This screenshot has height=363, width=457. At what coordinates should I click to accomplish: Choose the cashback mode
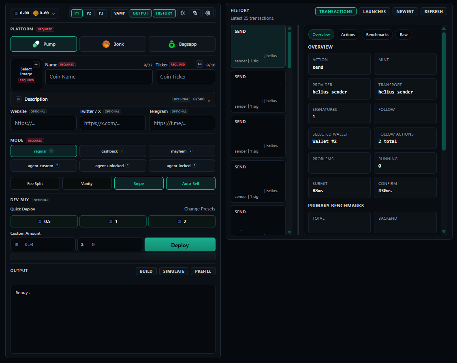pyautogui.click(x=113, y=151)
